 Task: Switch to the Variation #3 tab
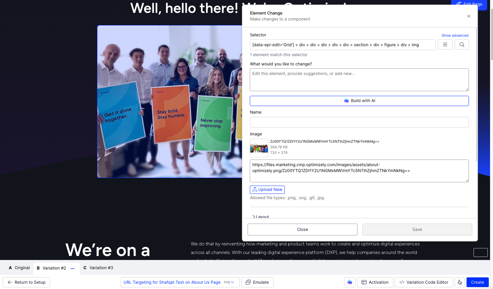98,268
